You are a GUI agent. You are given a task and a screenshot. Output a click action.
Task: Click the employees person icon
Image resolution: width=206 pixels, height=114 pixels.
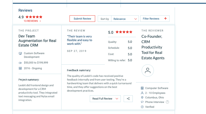[142, 93]
